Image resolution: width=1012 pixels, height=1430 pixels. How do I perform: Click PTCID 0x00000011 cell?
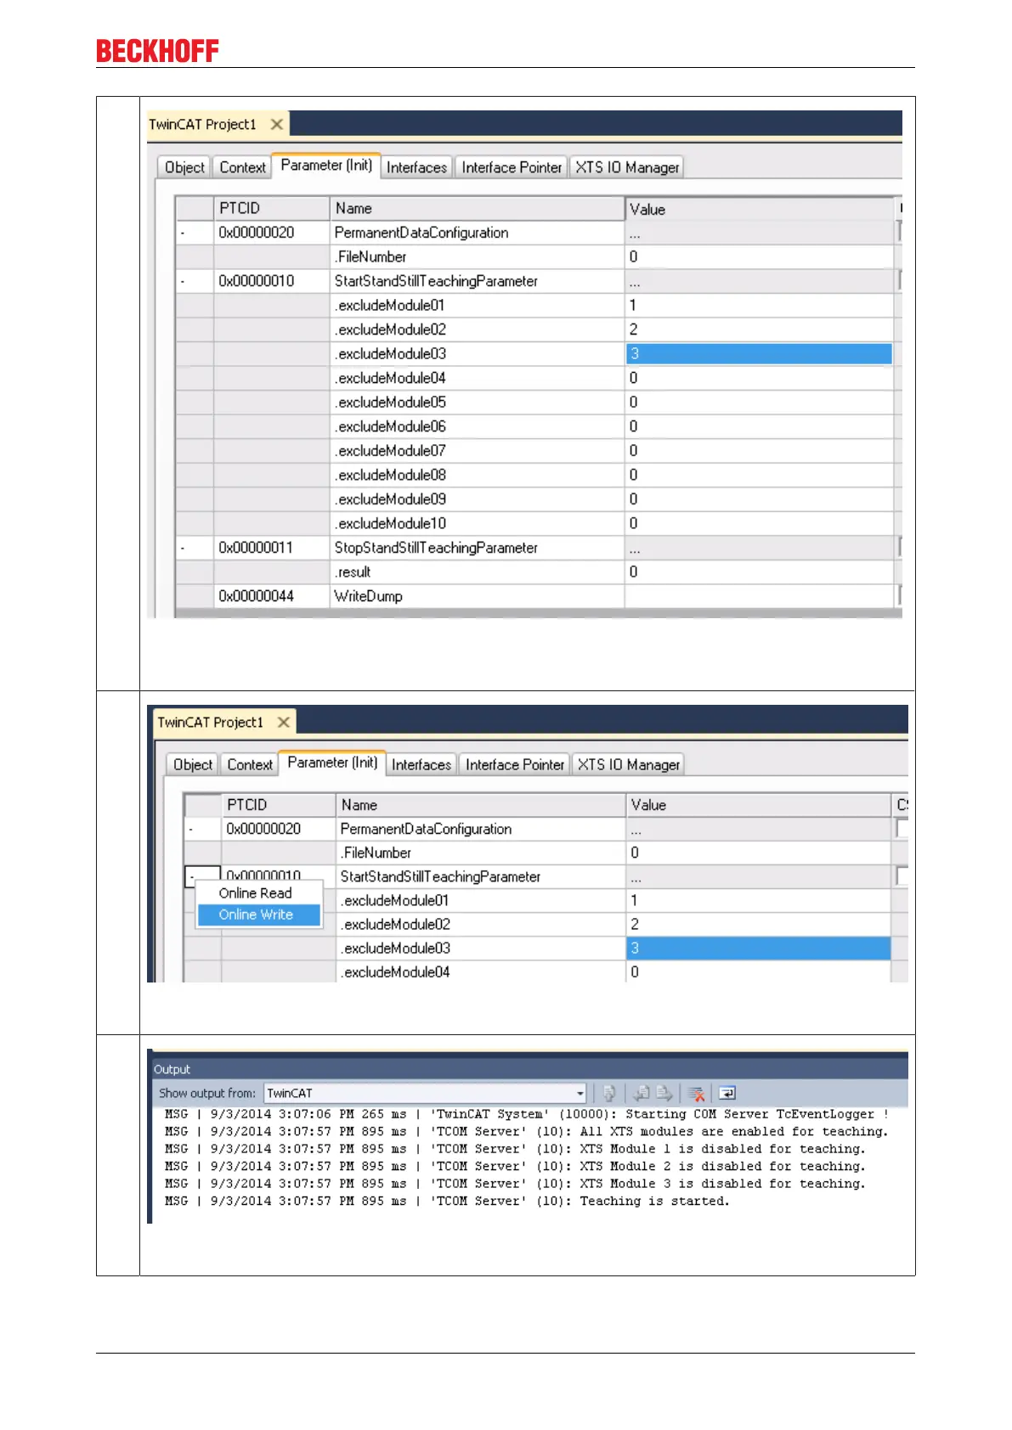coord(271,548)
